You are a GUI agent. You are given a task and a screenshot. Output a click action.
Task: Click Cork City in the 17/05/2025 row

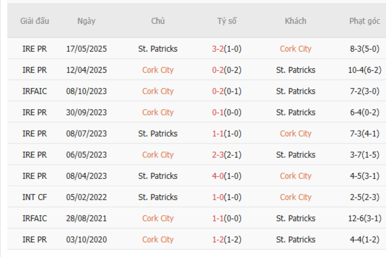pyautogui.click(x=295, y=49)
